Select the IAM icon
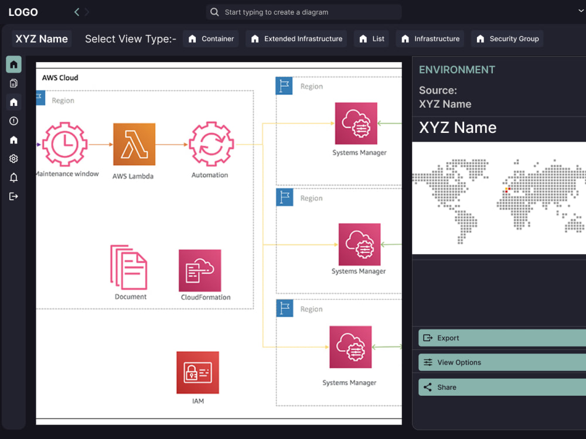The height and width of the screenshot is (439, 586). click(x=197, y=372)
